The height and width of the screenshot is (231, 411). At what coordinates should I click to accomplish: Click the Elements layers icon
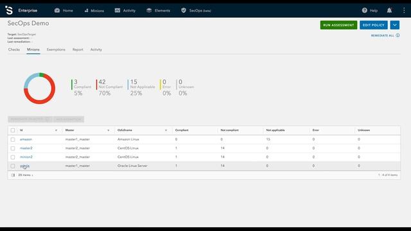click(149, 10)
